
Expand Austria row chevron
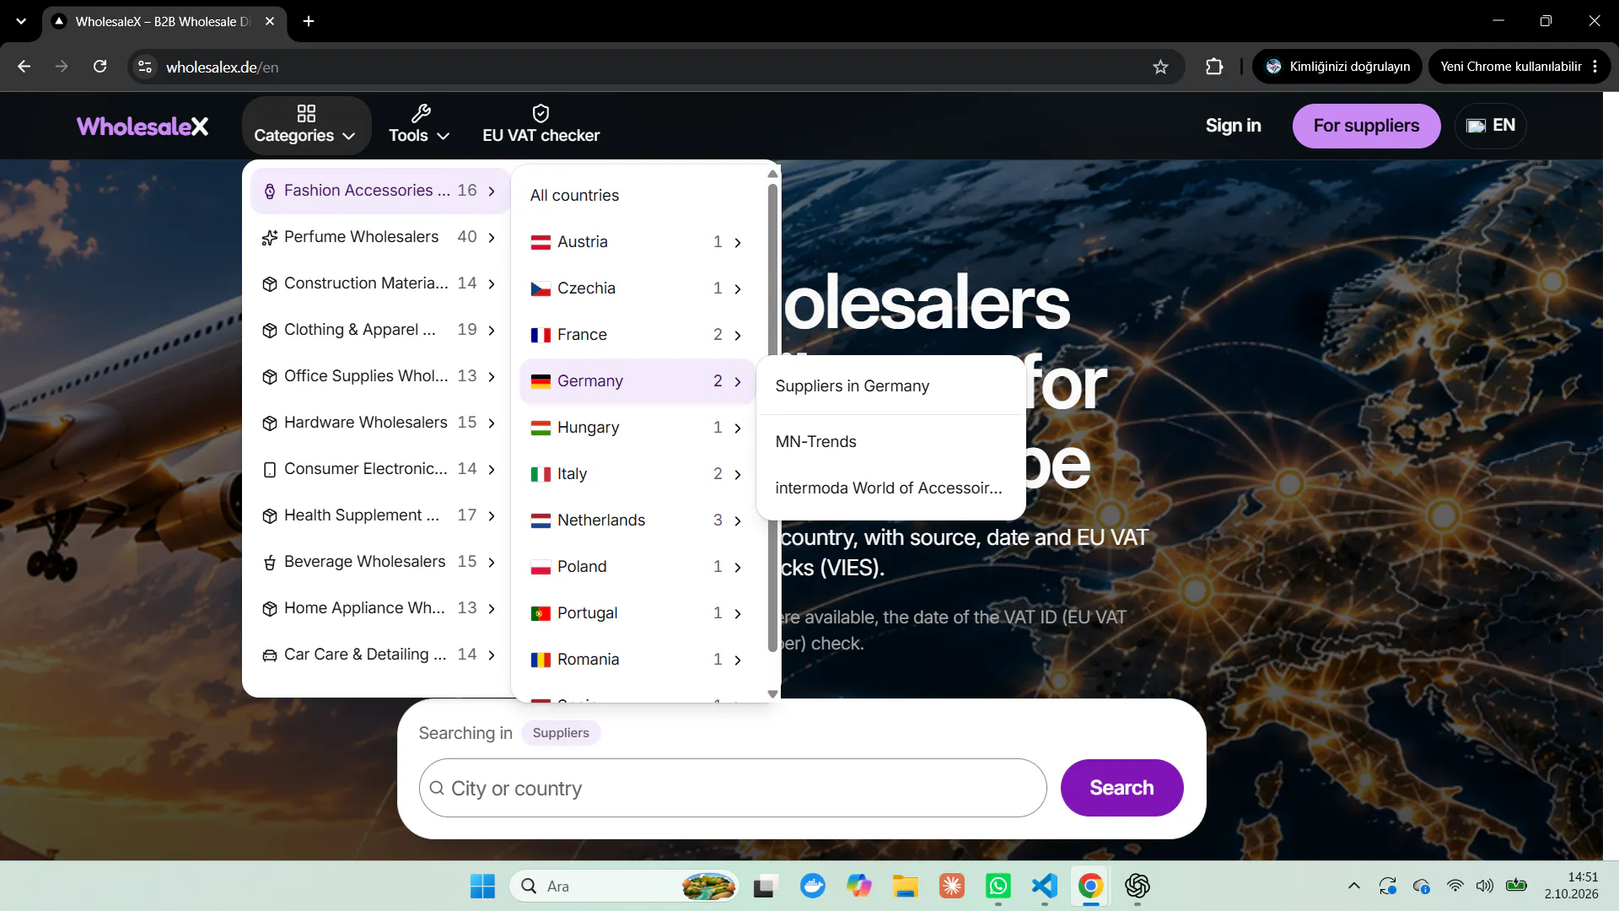click(x=738, y=243)
